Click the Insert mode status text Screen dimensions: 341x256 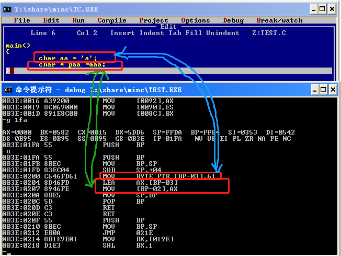pyautogui.click(x=122, y=33)
